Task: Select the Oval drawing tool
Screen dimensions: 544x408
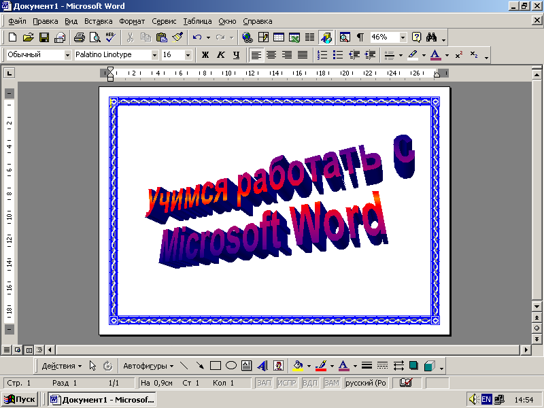Action: [x=231, y=366]
